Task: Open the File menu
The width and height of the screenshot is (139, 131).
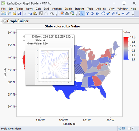Action: pyautogui.click(x=3, y=9)
